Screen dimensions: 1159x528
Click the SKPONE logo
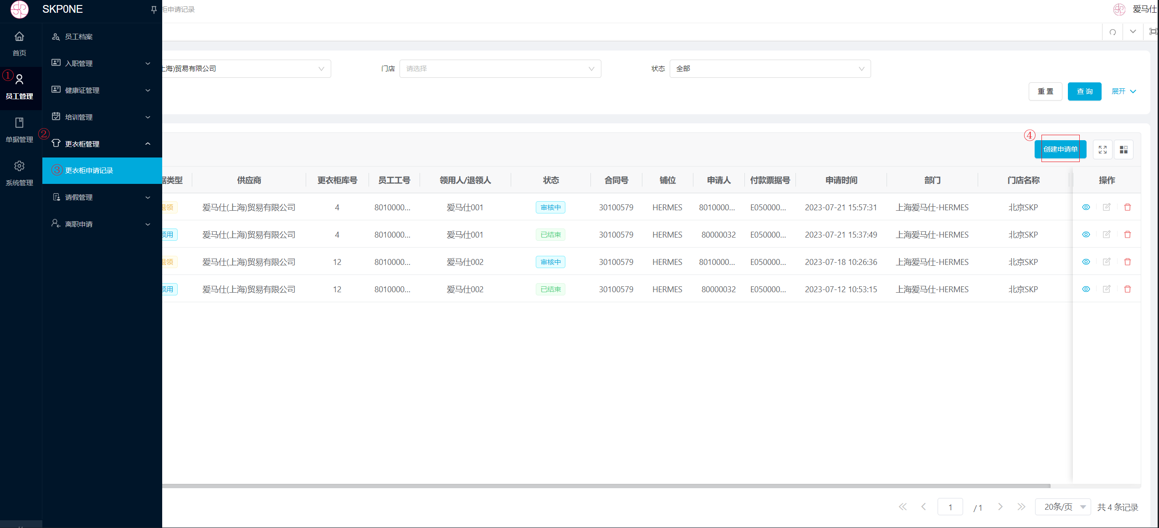pos(20,10)
